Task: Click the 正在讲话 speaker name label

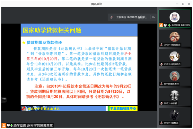Action: click(x=131, y=17)
